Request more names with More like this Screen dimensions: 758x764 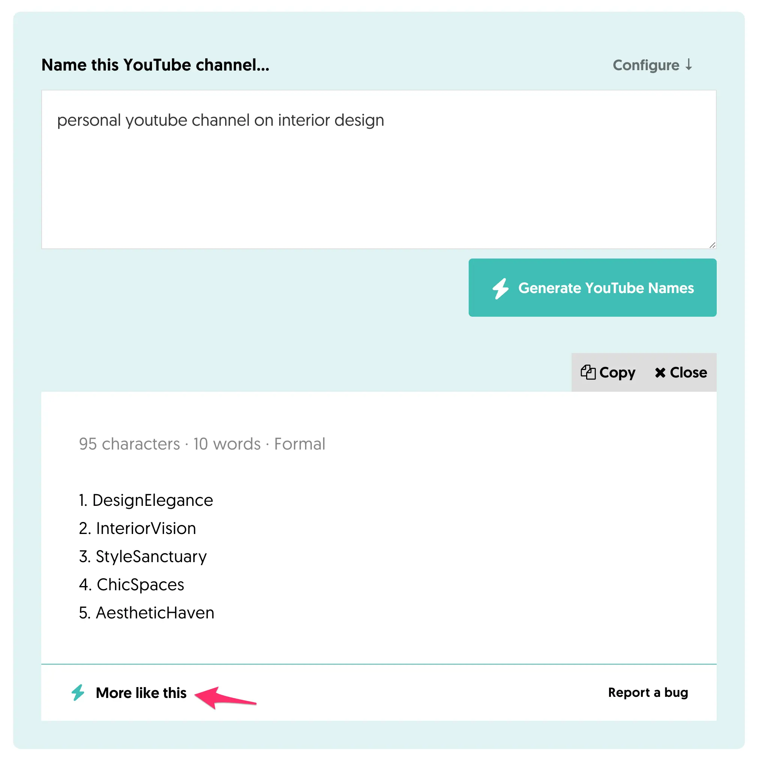pyautogui.click(x=141, y=693)
